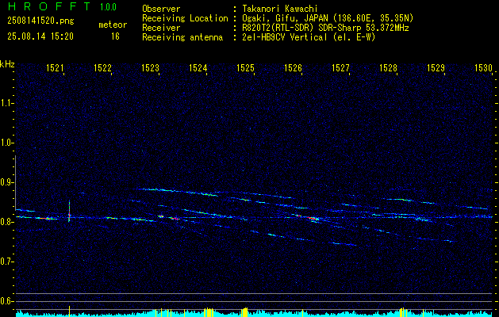Click the 1.1 kHz frequency label

[x=6, y=103]
